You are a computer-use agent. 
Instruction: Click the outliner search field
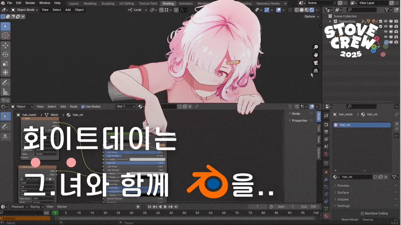[362, 10]
